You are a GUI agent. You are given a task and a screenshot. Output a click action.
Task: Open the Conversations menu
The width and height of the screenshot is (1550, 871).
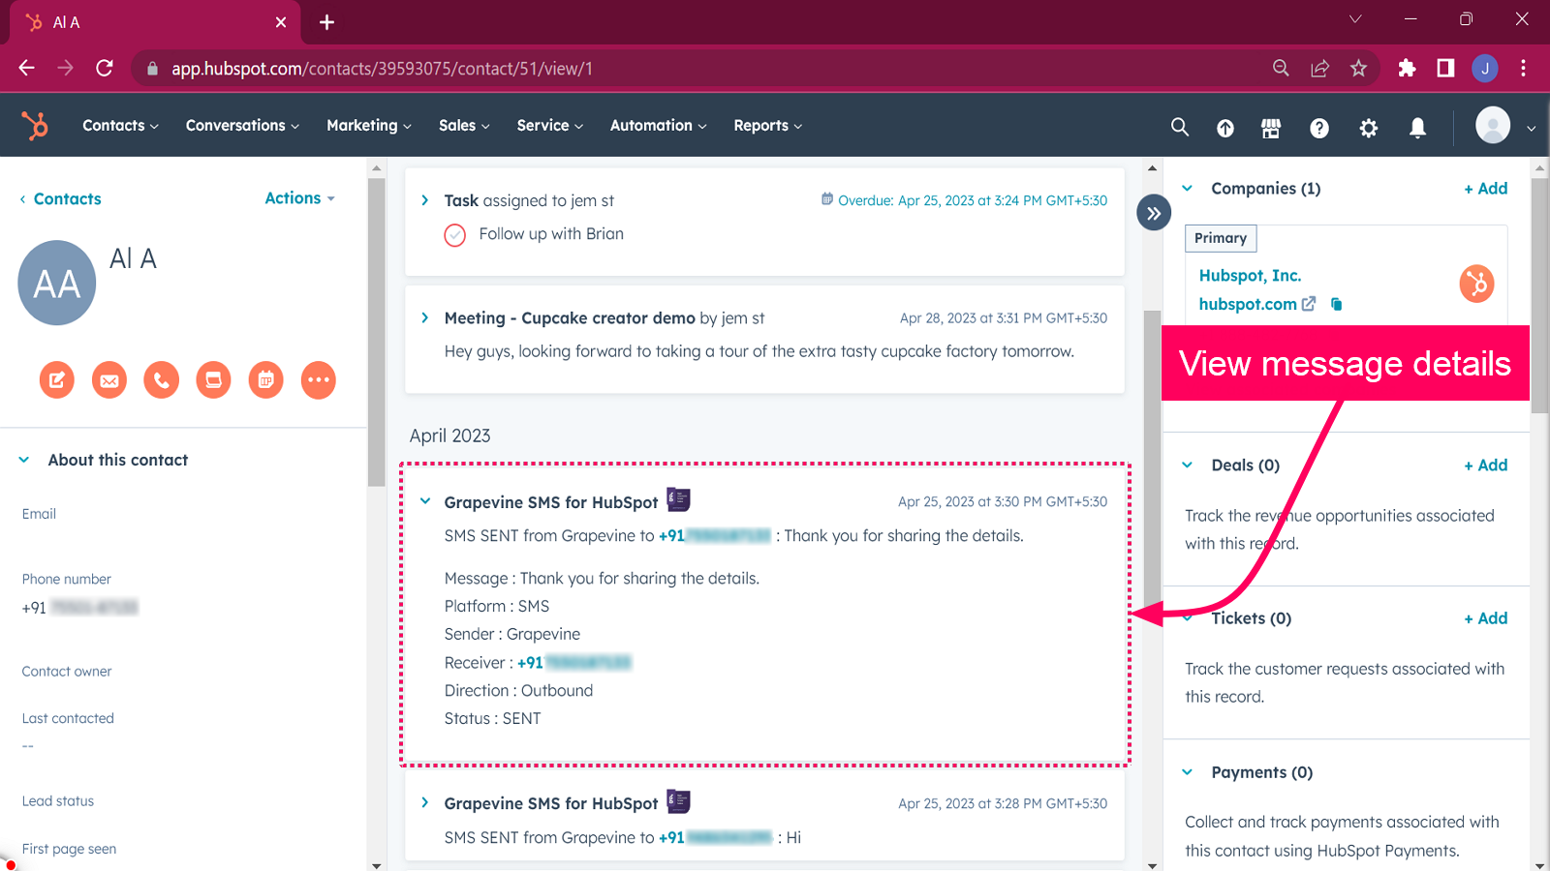pos(240,125)
